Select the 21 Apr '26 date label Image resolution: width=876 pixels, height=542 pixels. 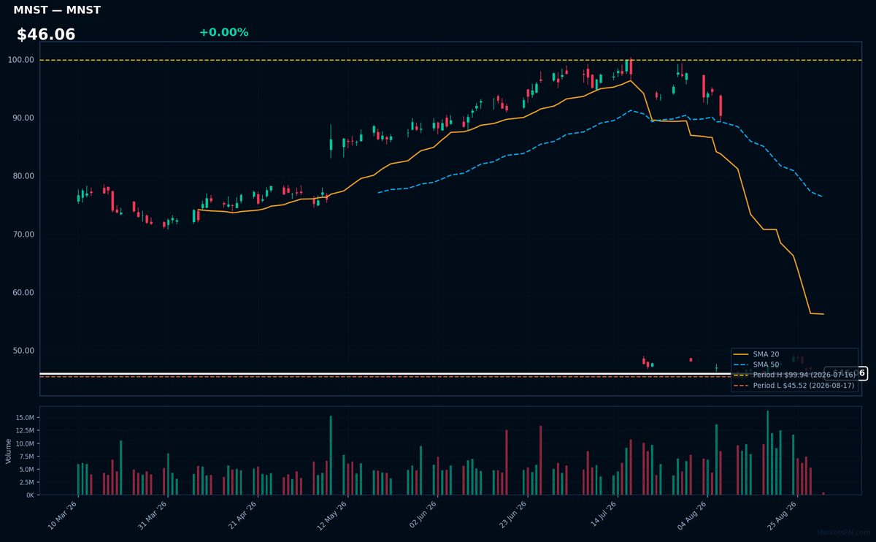[x=241, y=515]
